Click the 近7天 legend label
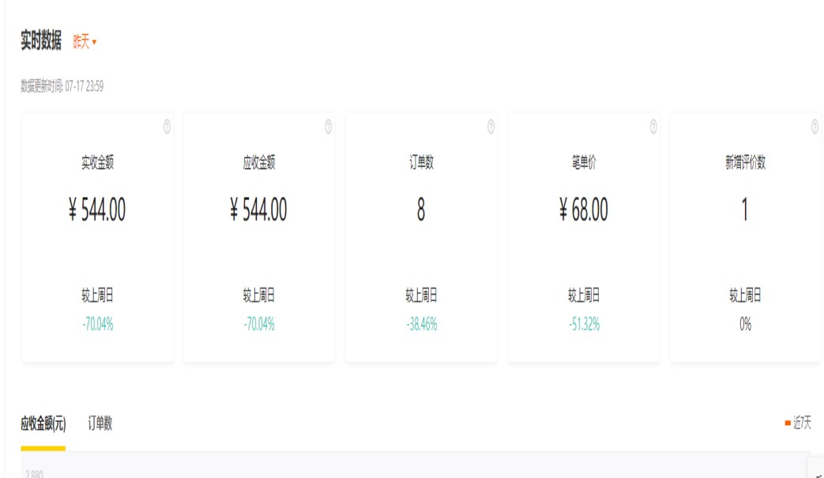 tap(803, 423)
